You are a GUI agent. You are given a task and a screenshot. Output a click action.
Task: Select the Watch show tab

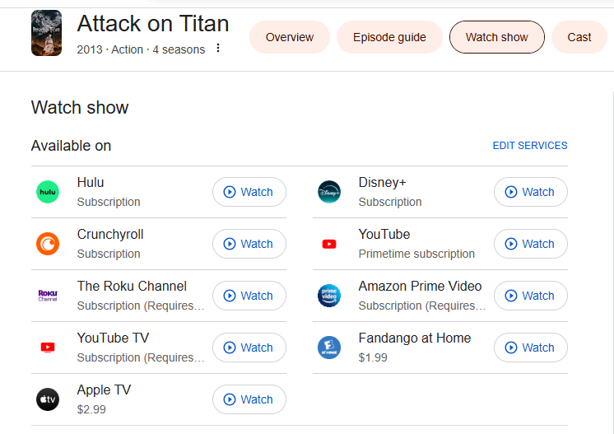pos(496,37)
